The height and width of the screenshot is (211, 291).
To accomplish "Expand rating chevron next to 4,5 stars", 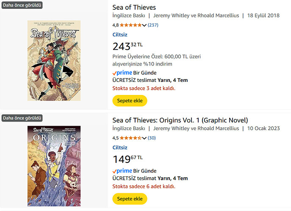I will 144,138.
